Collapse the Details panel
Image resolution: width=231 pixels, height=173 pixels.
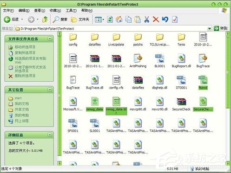pyautogui.click(x=50, y=135)
